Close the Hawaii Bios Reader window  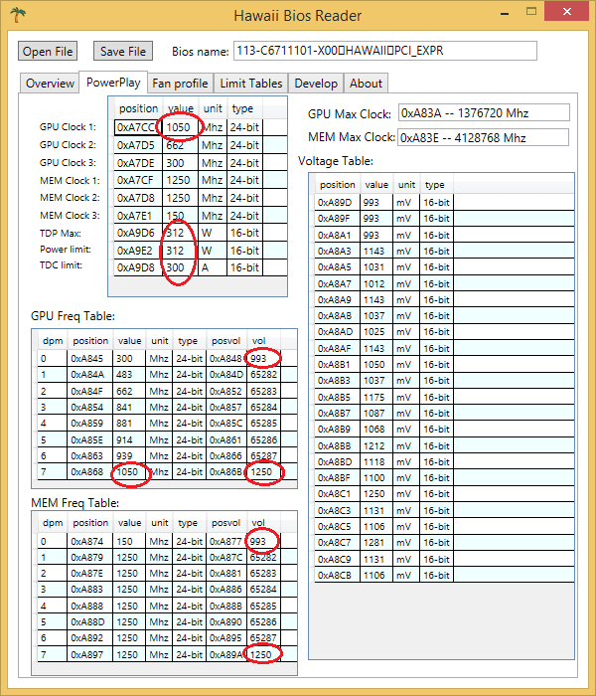[567, 12]
